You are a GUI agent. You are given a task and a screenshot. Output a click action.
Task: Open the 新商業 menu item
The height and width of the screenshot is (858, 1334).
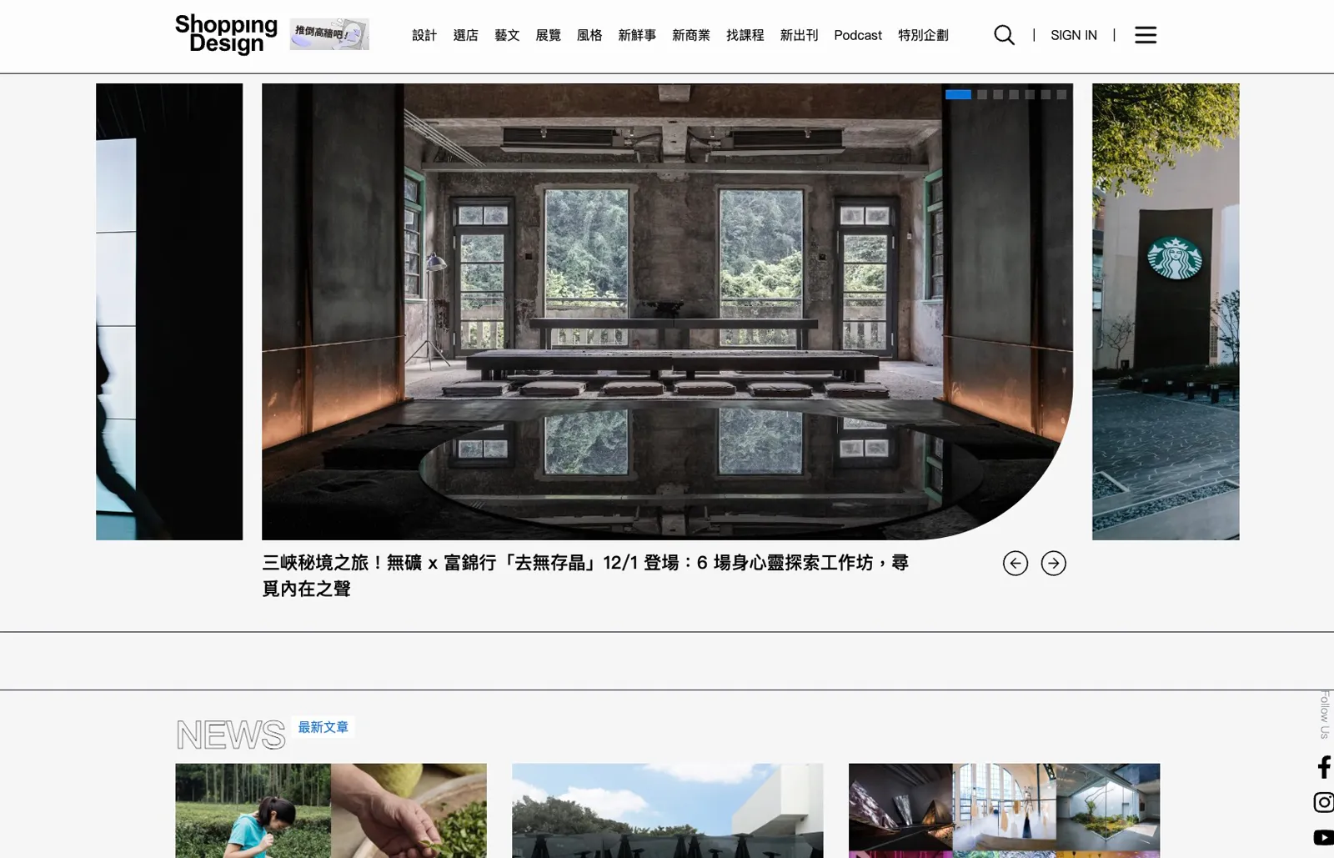(691, 35)
